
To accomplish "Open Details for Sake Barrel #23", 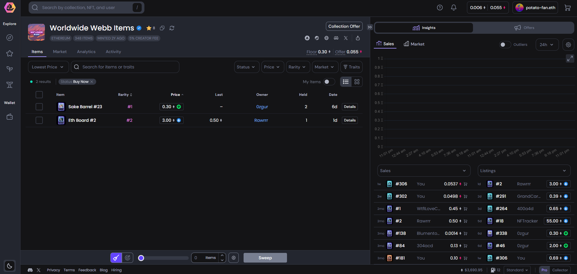I will [350, 107].
